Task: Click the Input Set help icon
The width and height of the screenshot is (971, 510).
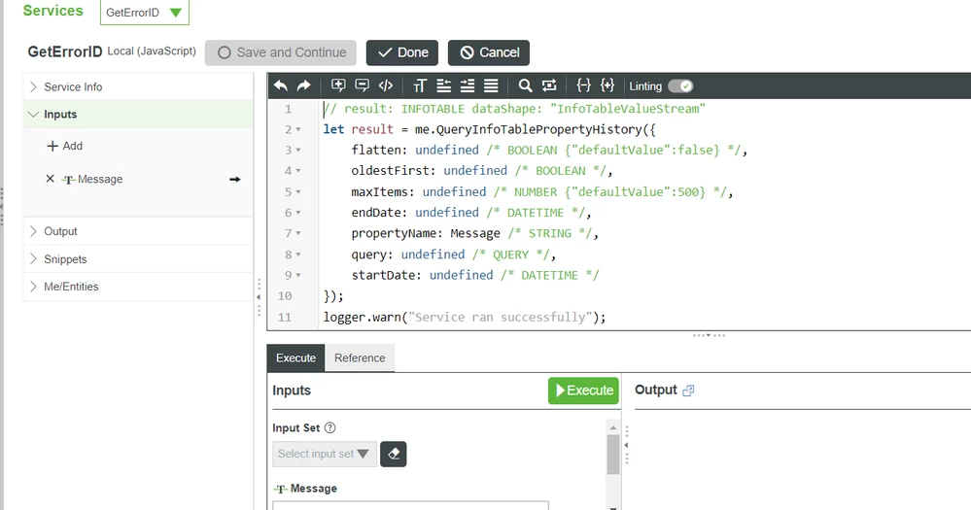Action: click(330, 427)
